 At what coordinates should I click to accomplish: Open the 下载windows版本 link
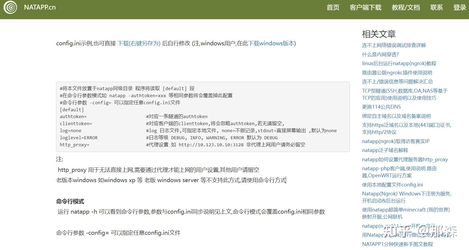271,43
